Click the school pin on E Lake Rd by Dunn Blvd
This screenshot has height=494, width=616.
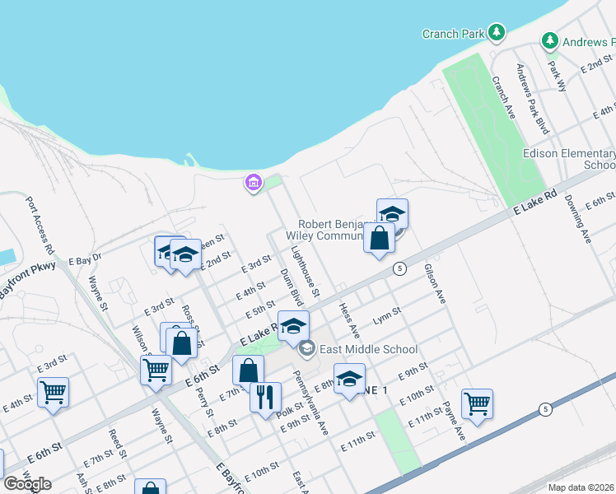pos(293,327)
